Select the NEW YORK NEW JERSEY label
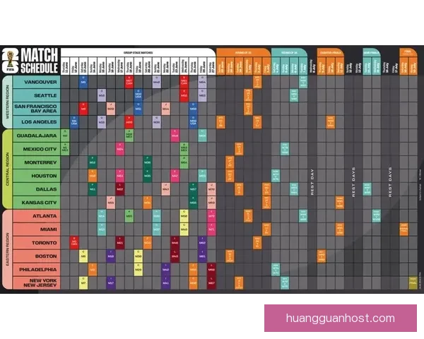 click(37, 282)
